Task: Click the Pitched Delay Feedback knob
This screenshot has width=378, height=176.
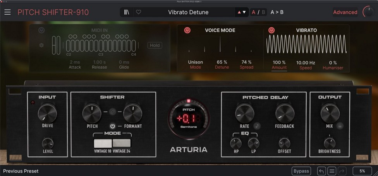Action: click(x=285, y=113)
